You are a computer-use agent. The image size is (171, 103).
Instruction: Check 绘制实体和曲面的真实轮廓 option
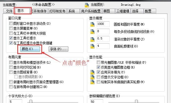98,82
